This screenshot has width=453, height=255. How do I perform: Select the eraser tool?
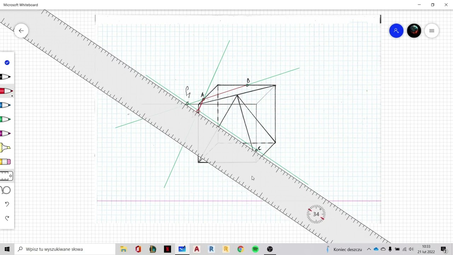coord(6,162)
